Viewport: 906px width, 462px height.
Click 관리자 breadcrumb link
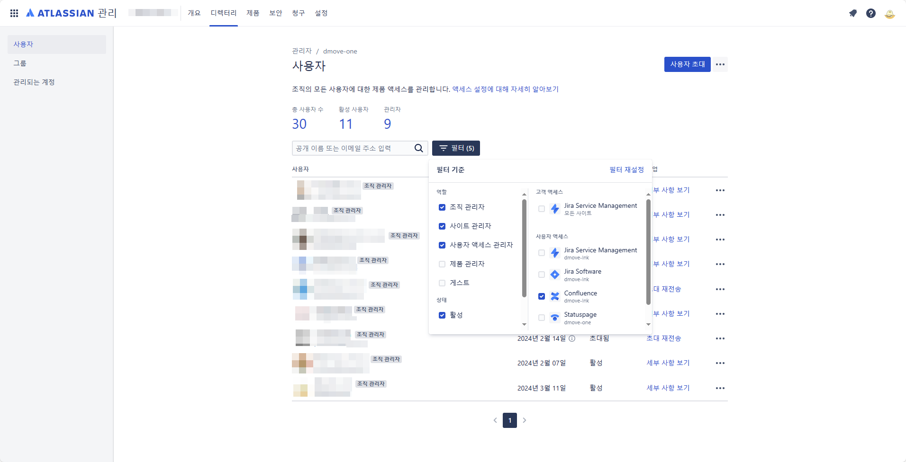tap(302, 51)
